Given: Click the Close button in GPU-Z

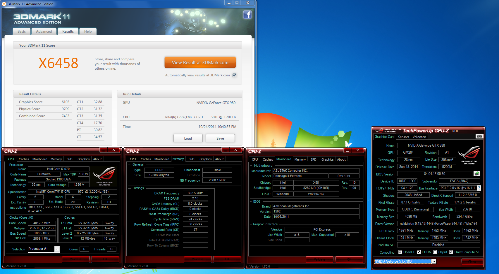Looking at the screenshot, I should pos(472,262).
